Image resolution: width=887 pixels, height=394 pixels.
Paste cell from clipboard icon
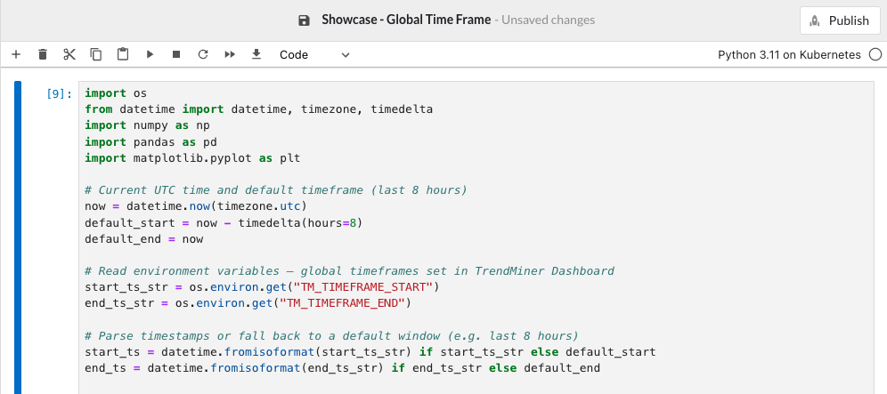(x=123, y=55)
